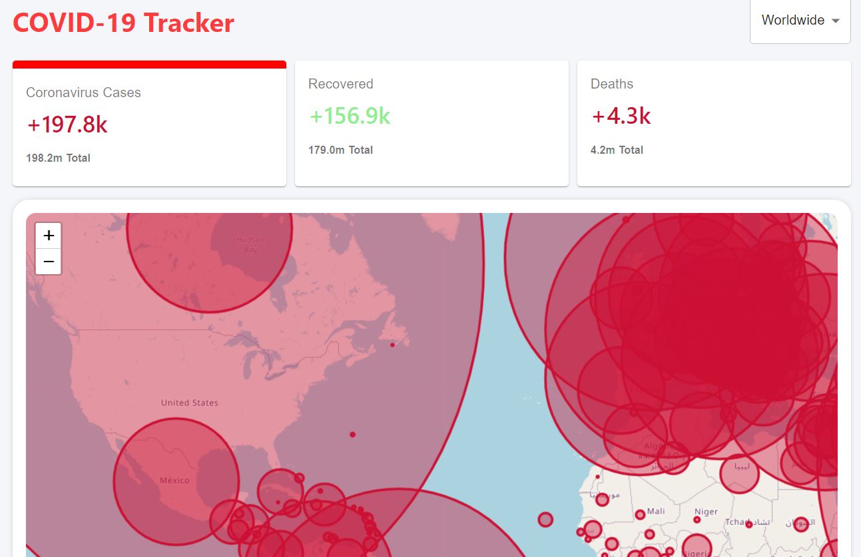Click the +156.9k recovered figure
Viewport: 861px width, 557px height.
[350, 116]
